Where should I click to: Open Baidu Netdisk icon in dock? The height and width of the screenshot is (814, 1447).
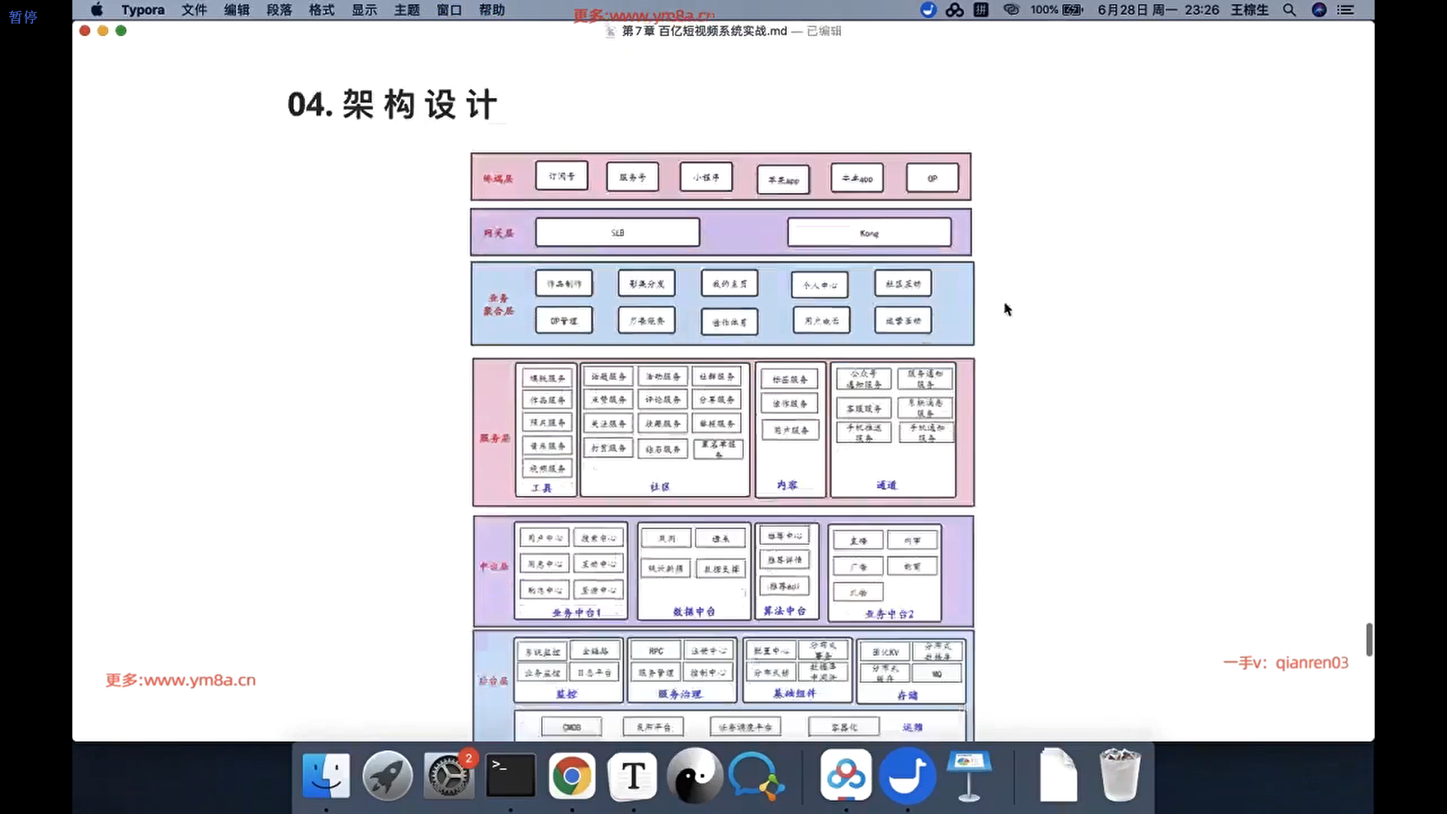846,776
